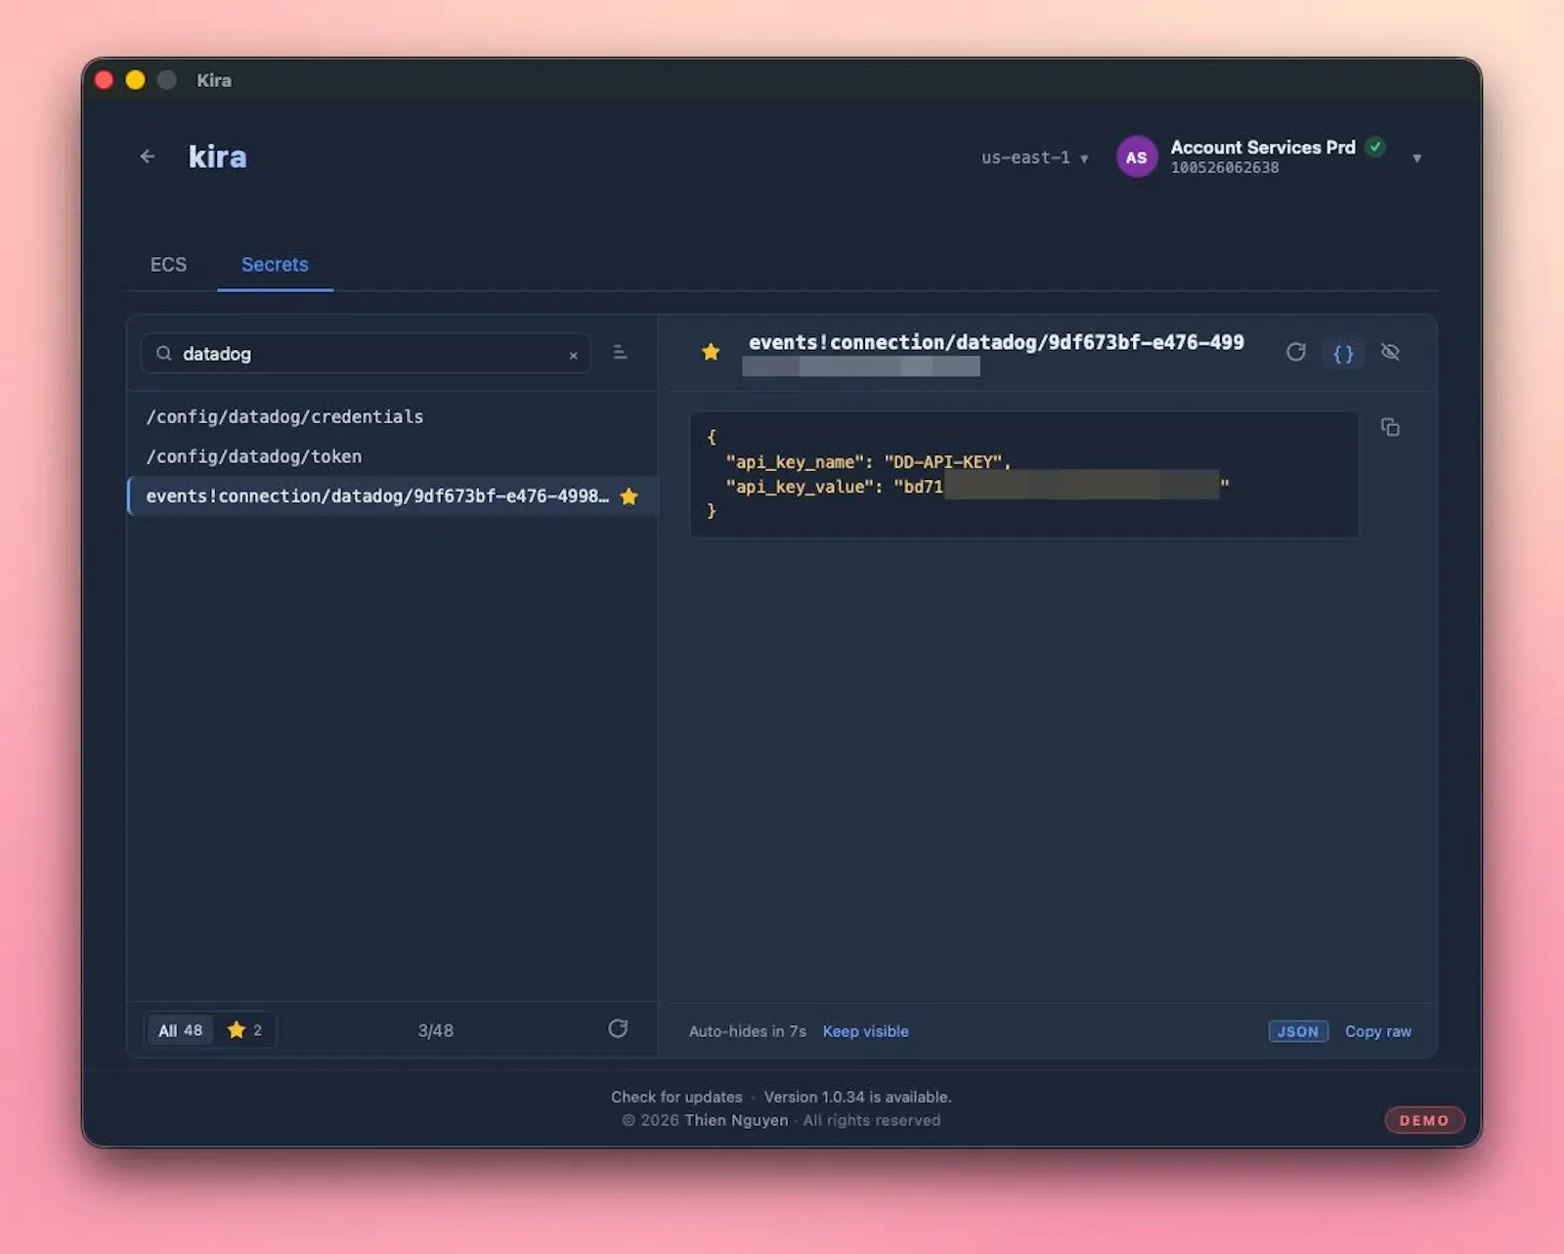Click the 3/48 results counter

coord(436,1031)
